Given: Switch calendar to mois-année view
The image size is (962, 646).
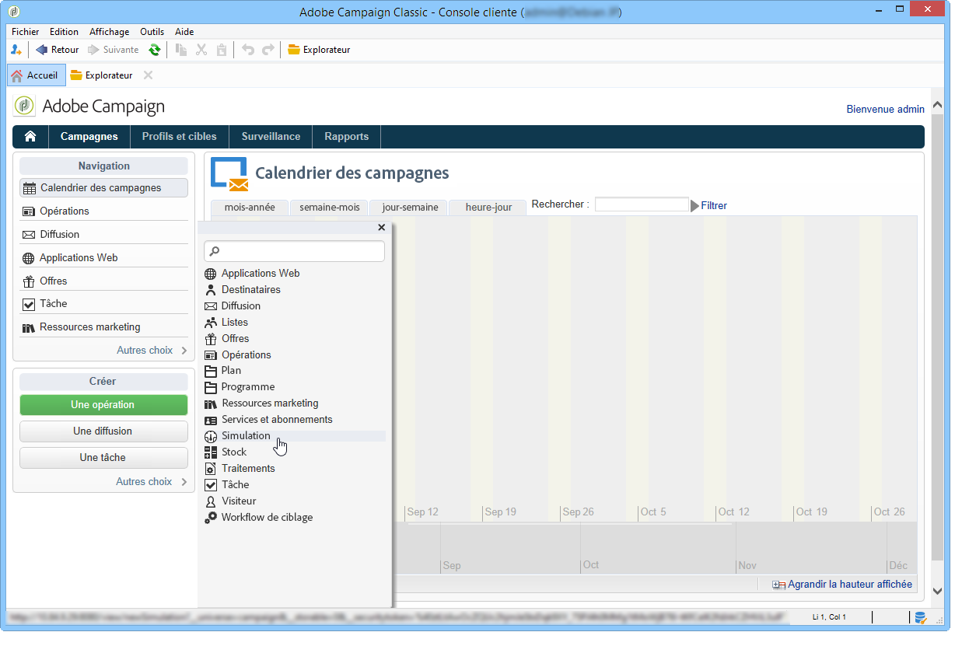Looking at the screenshot, I should click(250, 208).
